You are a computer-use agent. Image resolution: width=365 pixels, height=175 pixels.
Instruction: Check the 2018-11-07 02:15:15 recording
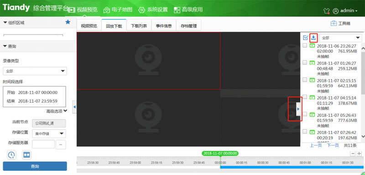click(x=305, y=80)
